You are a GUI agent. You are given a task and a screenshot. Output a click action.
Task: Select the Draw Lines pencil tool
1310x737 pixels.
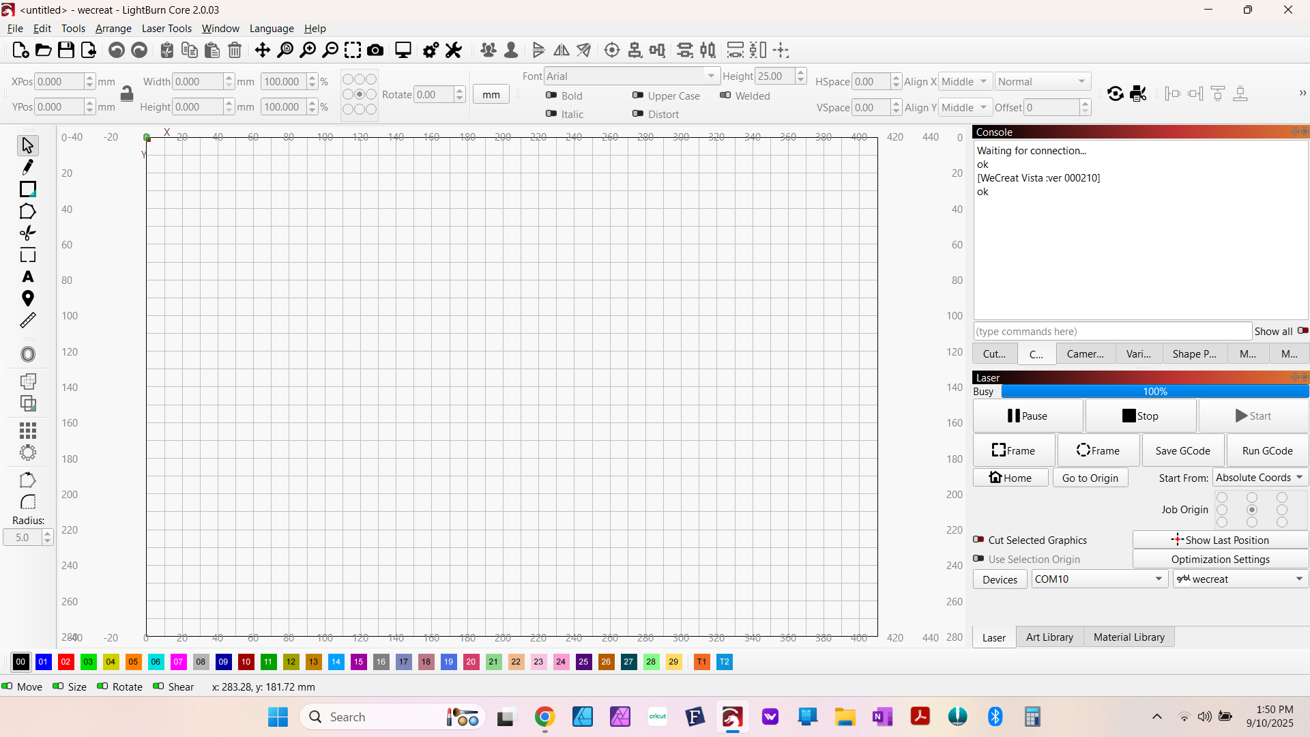click(x=28, y=167)
